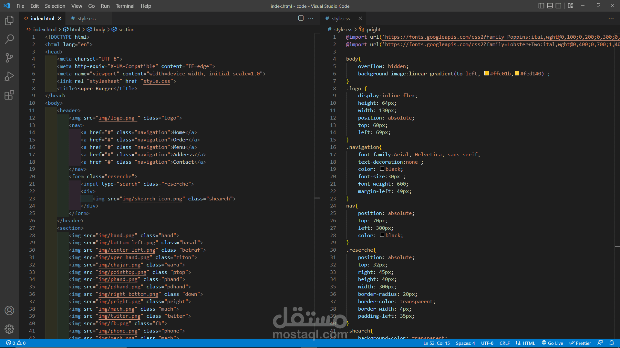Split the left editor group

point(301,18)
